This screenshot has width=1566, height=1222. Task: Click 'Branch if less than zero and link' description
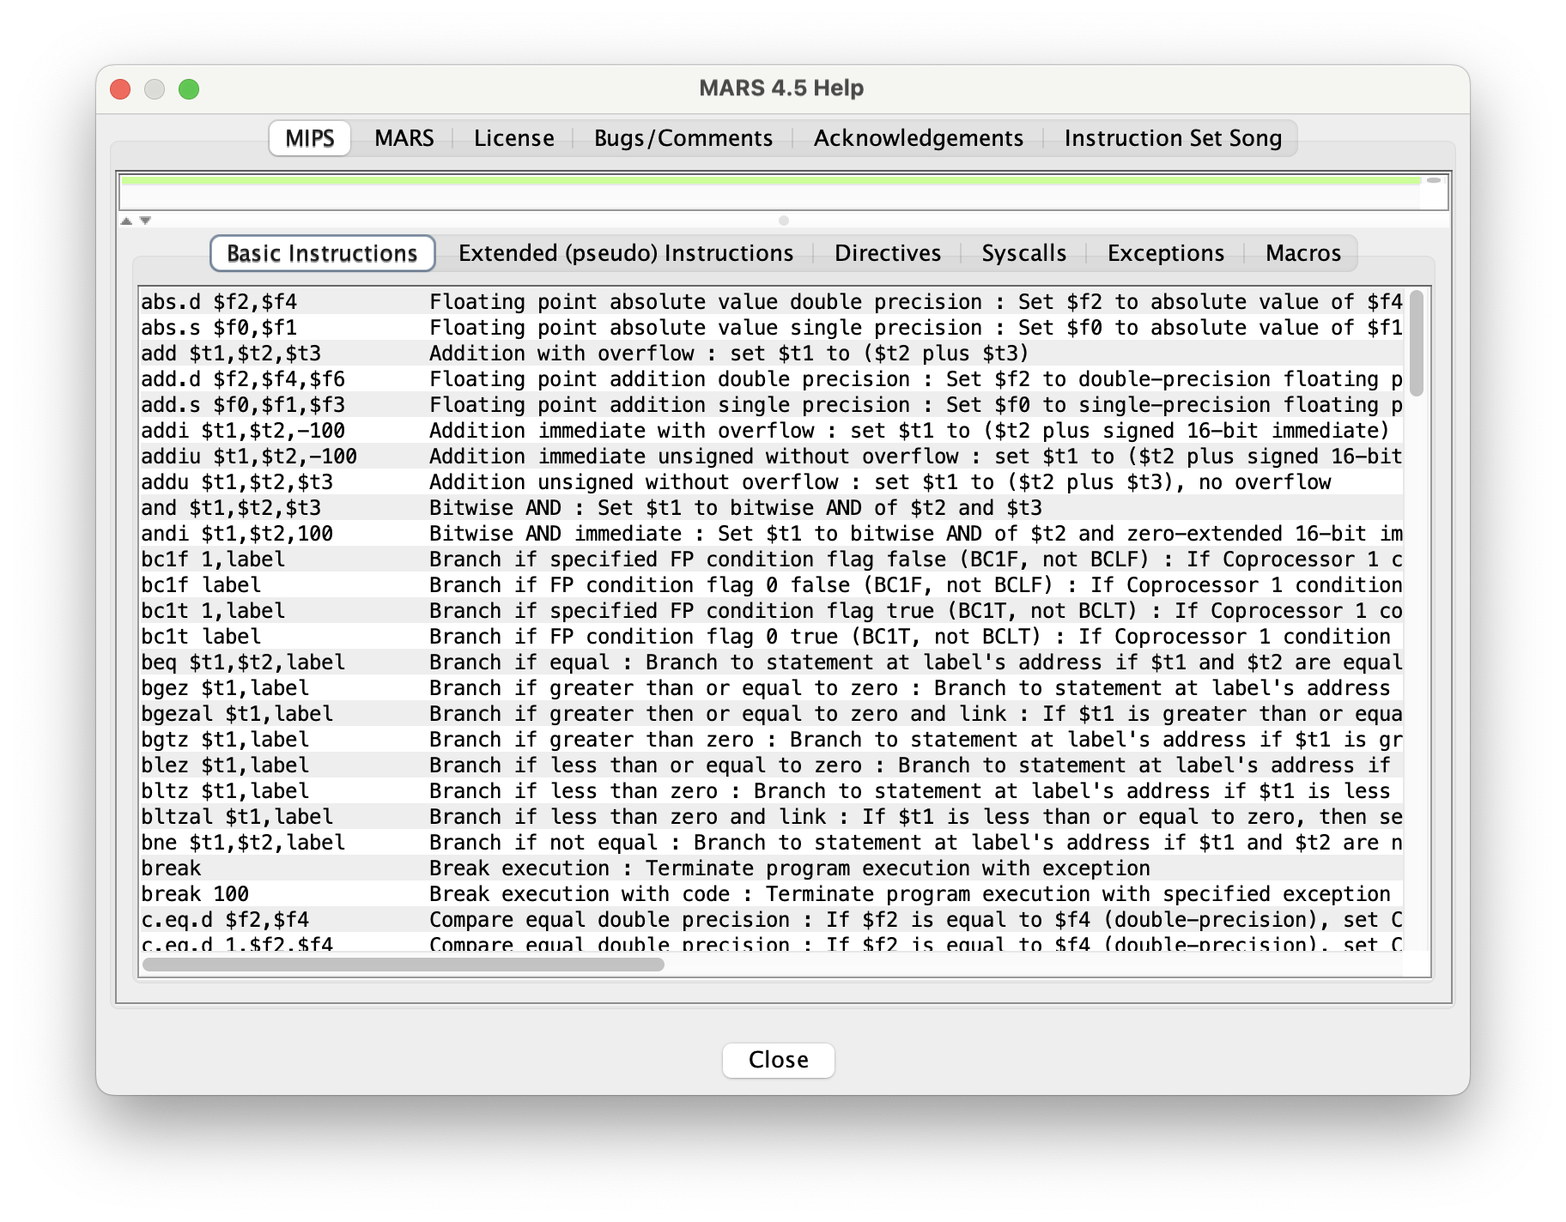point(628,817)
